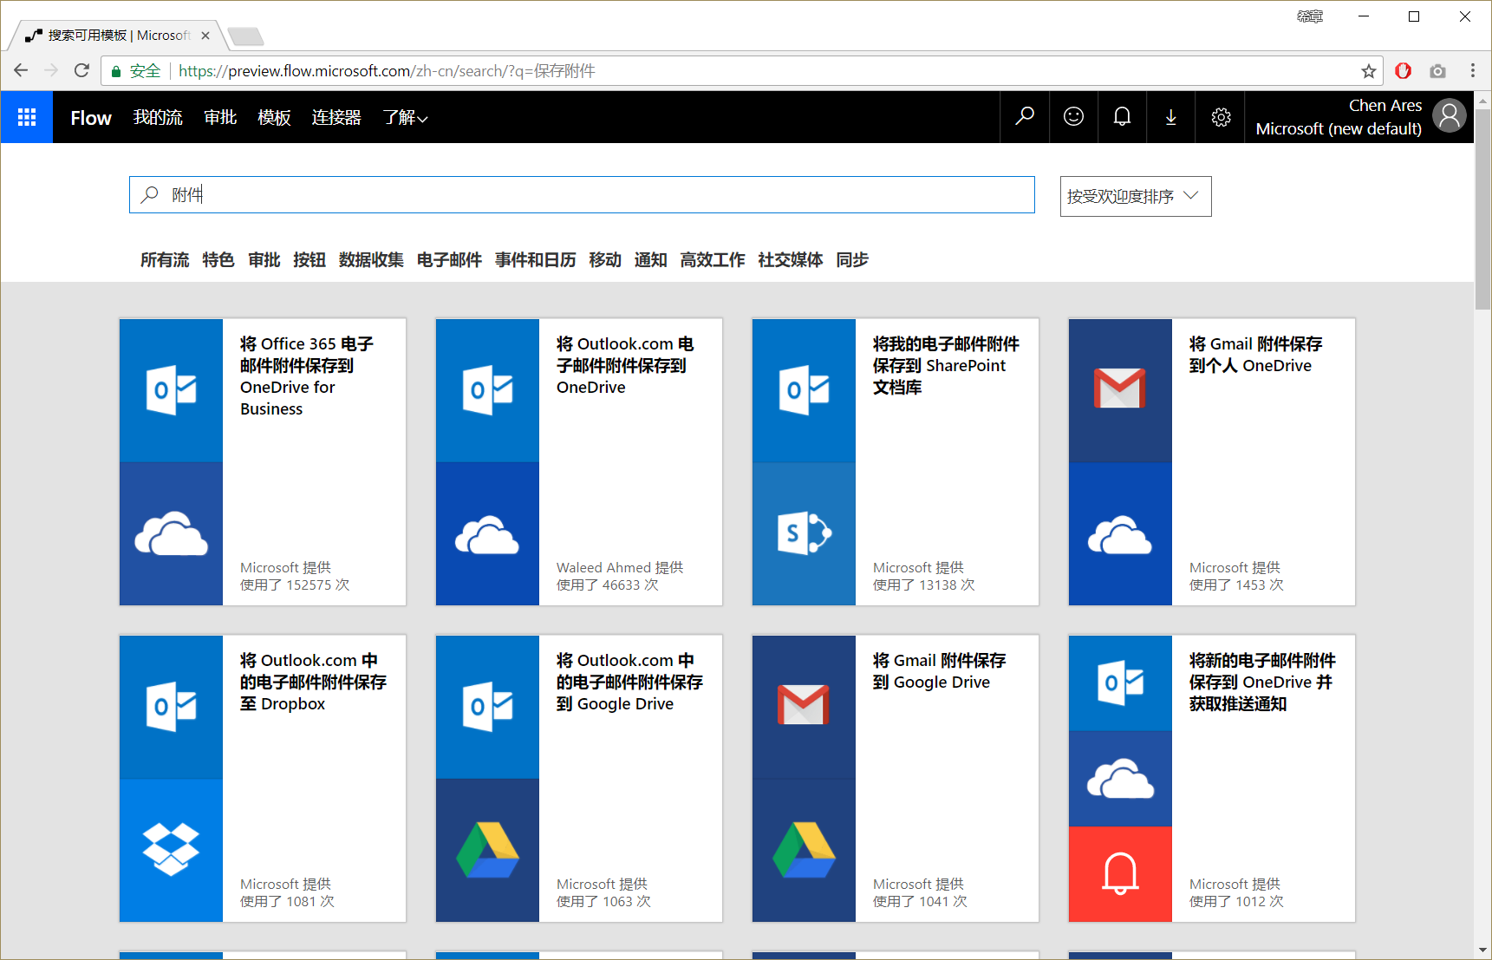Image resolution: width=1492 pixels, height=960 pixels.
Task: Filter templates by 社交媒体 category
Action: (x=790, y=260)
